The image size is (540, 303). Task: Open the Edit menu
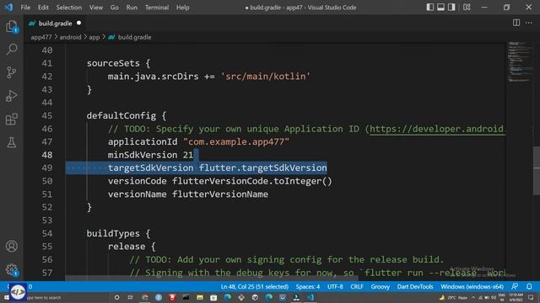click(43, 8)
